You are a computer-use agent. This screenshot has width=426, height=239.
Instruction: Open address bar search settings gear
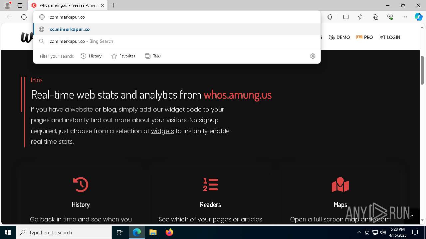tap(313, 56)
